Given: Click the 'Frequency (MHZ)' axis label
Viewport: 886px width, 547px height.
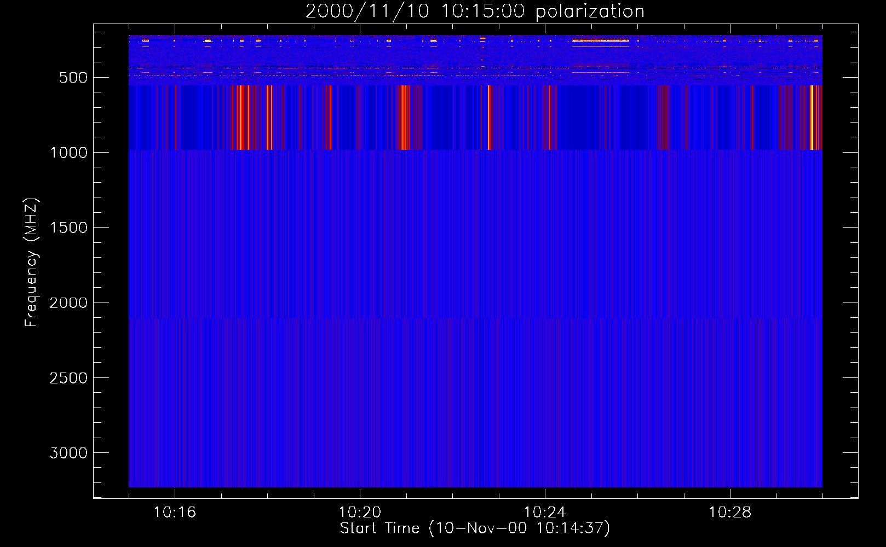Looking at the screenshot, I should [x=31, y=263].
